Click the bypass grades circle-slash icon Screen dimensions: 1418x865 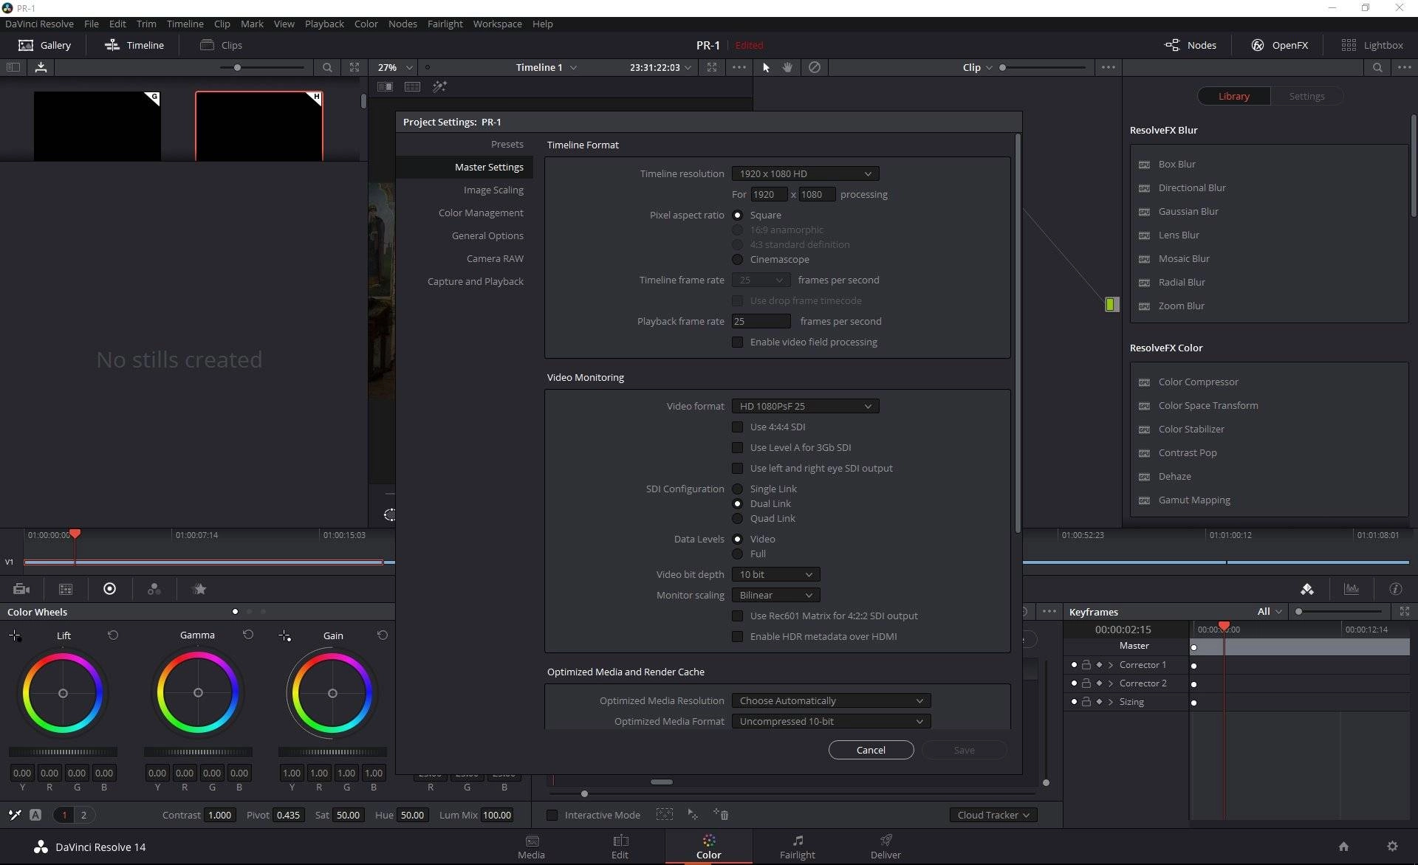click(815, 67)
